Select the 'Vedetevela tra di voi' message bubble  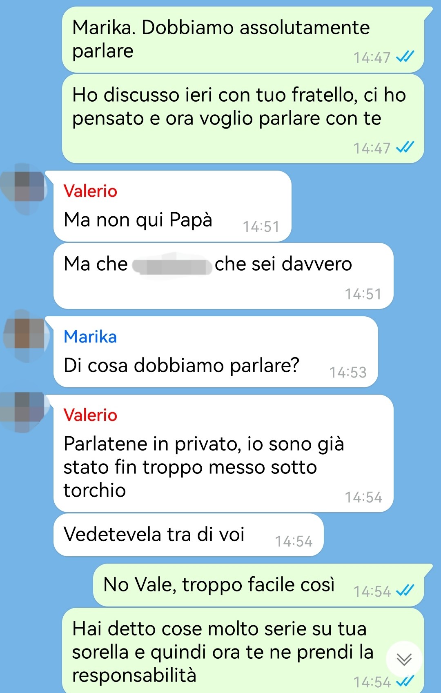tap(188, 535)
